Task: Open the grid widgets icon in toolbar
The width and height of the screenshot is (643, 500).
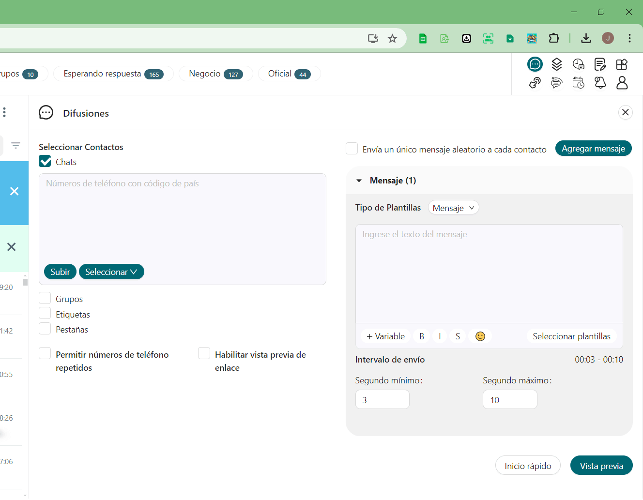Action: (622, 64)
